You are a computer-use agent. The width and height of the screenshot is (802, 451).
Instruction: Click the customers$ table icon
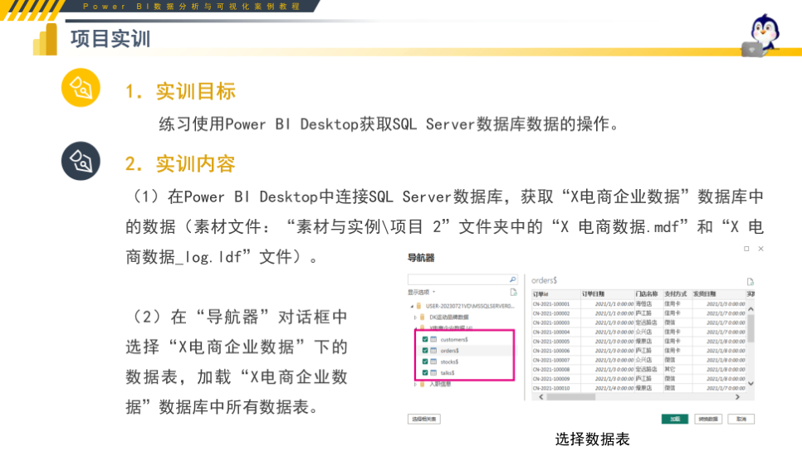433,339
